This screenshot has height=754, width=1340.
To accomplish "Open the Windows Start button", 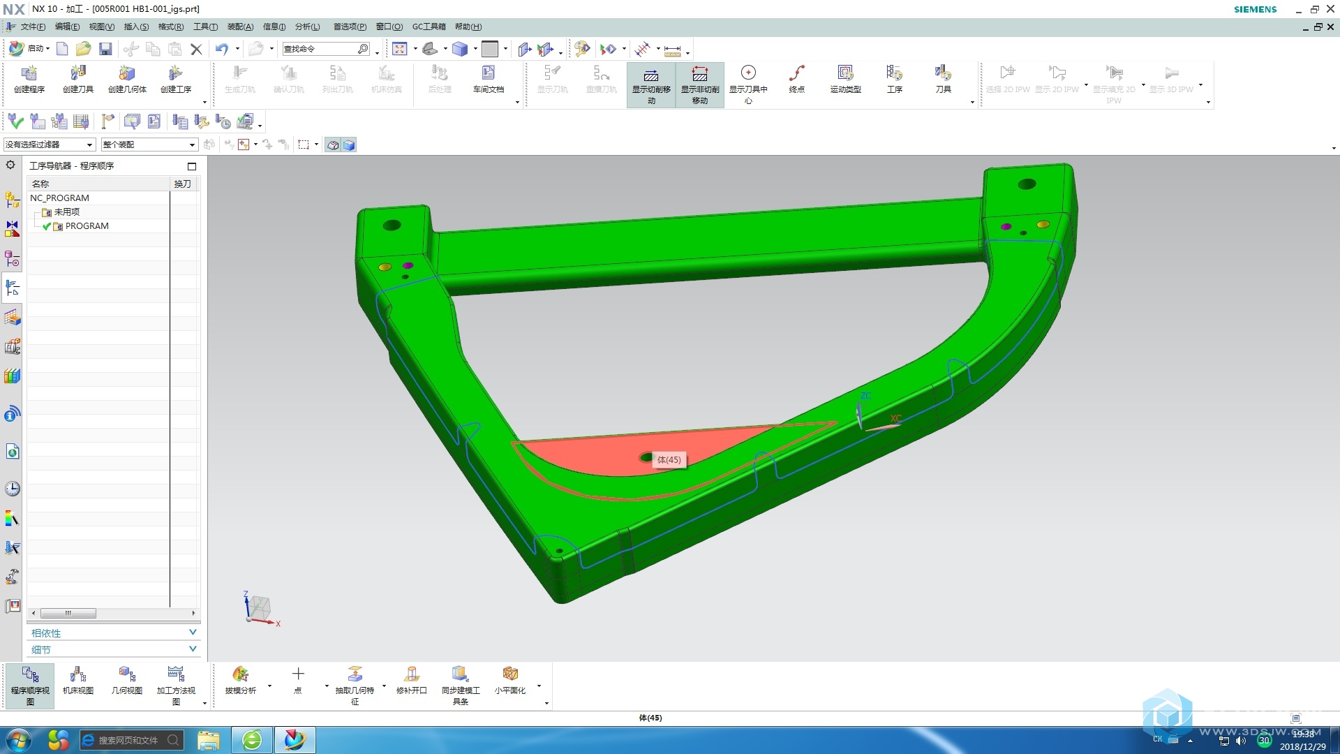I will (x=18, y=739).
